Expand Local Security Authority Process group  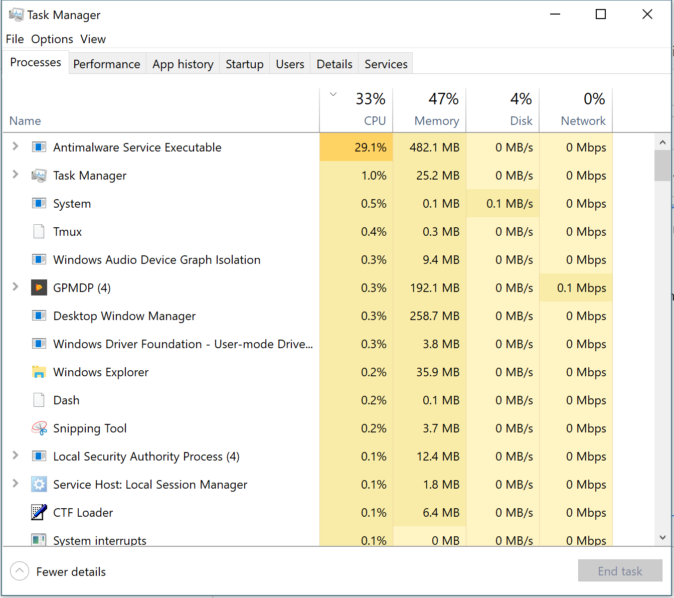point(15,456)
